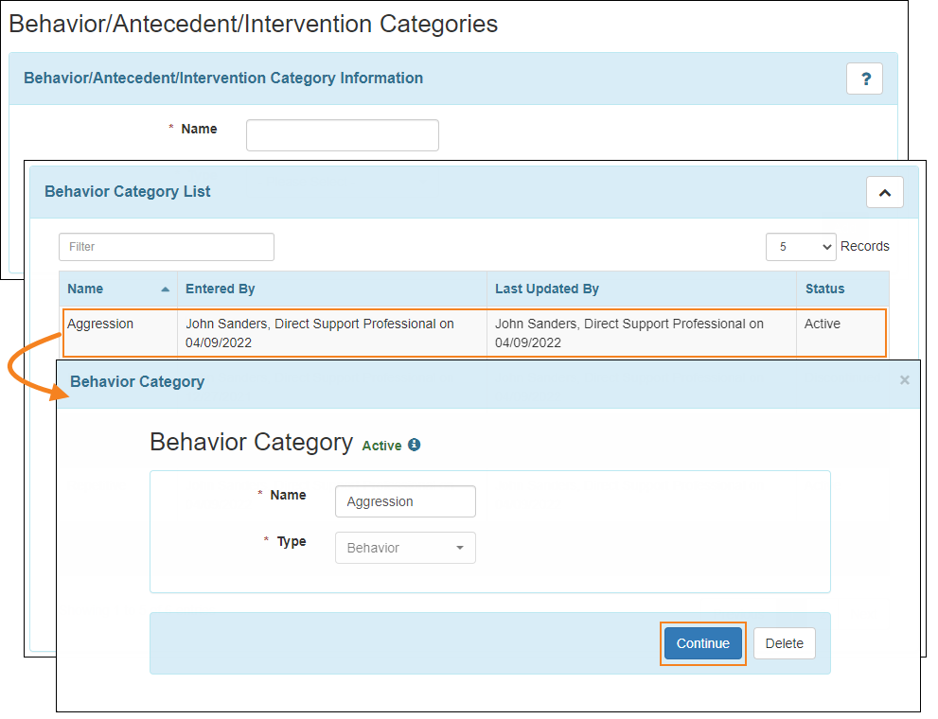Click the Name field containing Aggression

pyautogui.click(x=405, y=500)
